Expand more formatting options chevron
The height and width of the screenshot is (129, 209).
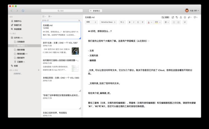tap(185, 22)
